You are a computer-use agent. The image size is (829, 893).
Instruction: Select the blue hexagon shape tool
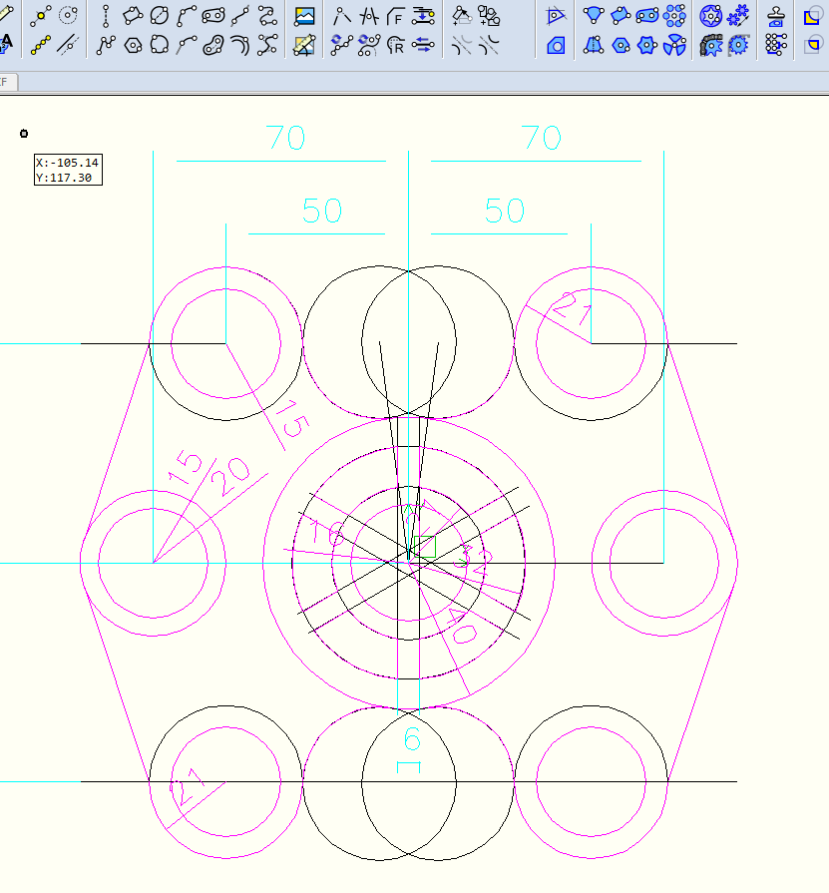tap(622, 44)
